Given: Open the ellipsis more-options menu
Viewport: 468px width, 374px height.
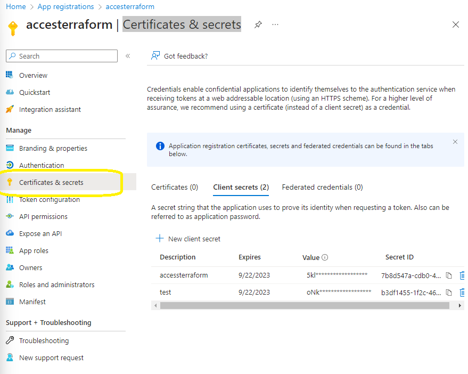Looking at the screenshot, I should click(275, 24).
